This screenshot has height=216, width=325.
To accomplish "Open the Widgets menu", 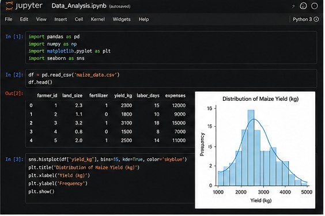I will [122, 19].
